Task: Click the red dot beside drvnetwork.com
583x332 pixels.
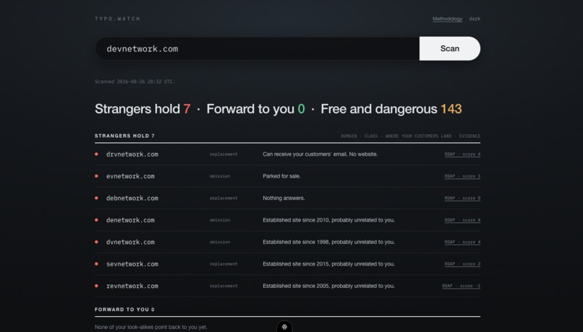Action: click(97, 154)
